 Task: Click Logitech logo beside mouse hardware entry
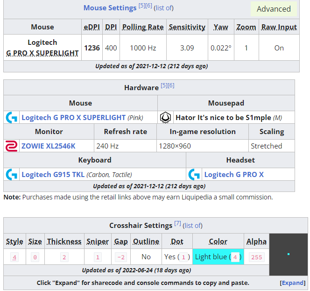tap(11, 117)
